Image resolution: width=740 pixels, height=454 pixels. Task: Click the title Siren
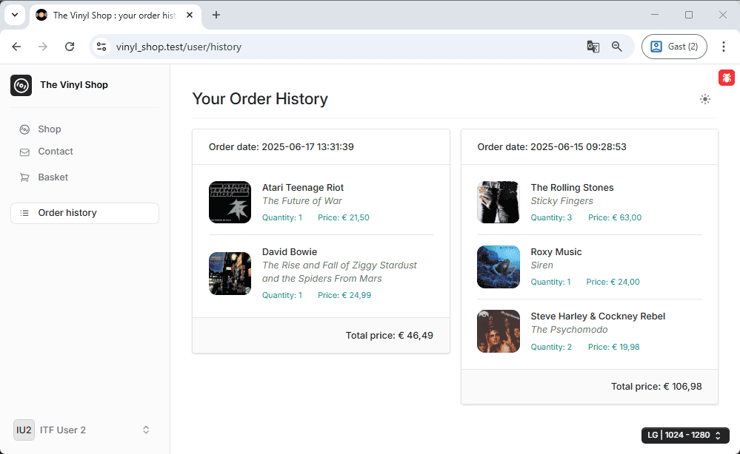tap(541, 265)
